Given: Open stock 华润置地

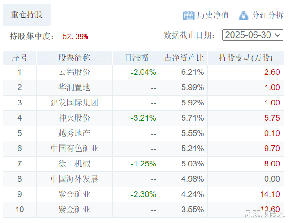Looking at the screenshot, I should coord(74,87).
